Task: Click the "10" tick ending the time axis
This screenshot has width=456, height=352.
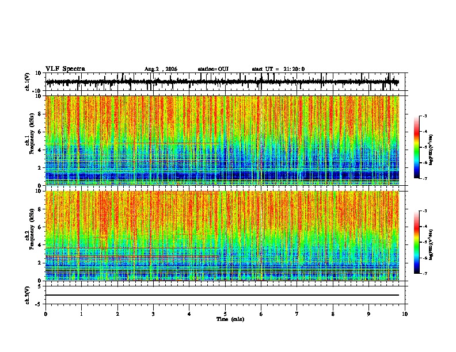Action: tap(405, 314)
